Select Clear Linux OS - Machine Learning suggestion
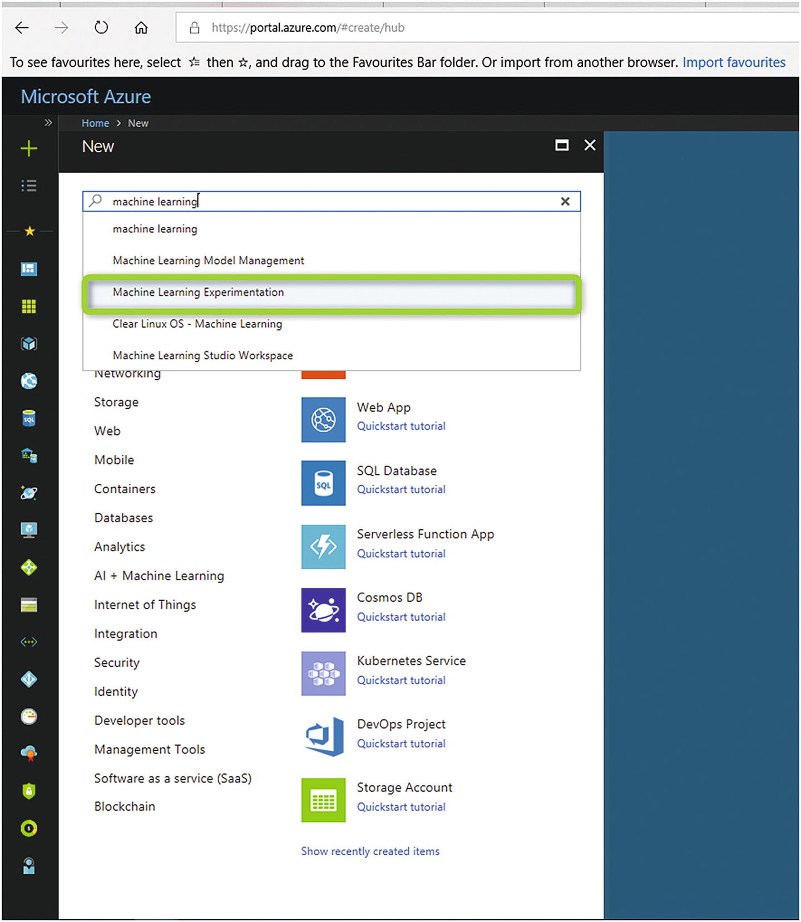 pos(332,324)
